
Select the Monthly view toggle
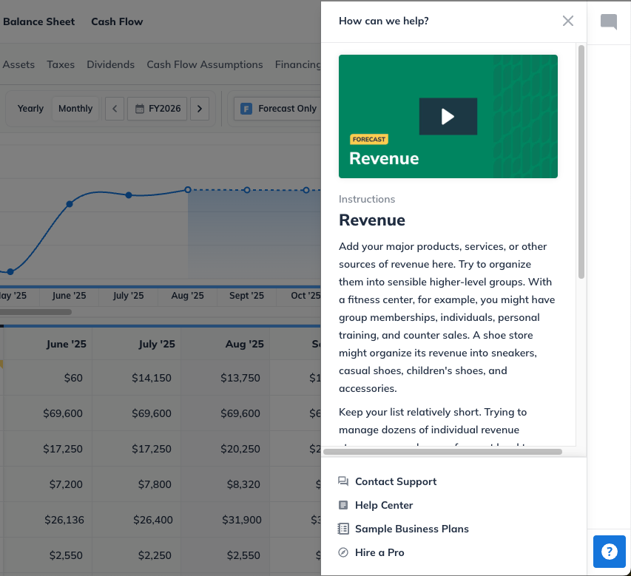coord(75,109)
